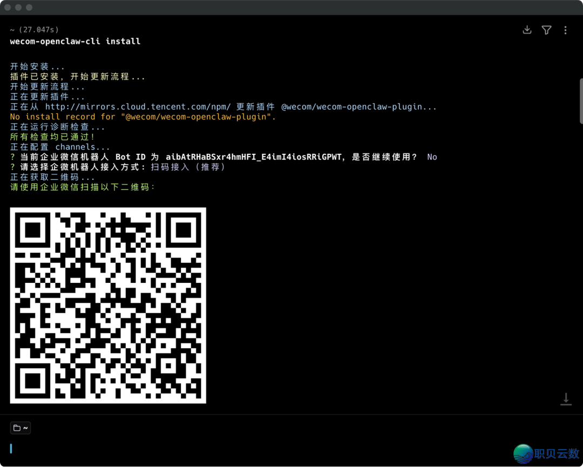The height and width of the screenshot is (467, 583).
Task: Click the "No" answer after Bot ID prompt
Action: [x=432, y=157]
